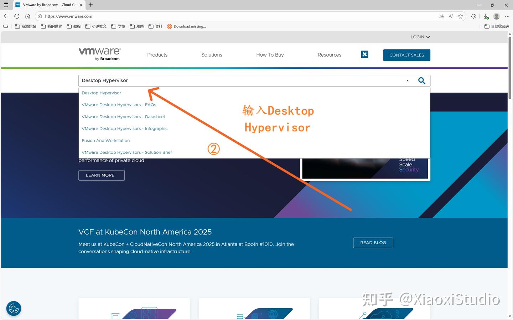Open the Download missing... bookmark
Viewport: 513px width, 320px height.
click(x=186, y=26)
